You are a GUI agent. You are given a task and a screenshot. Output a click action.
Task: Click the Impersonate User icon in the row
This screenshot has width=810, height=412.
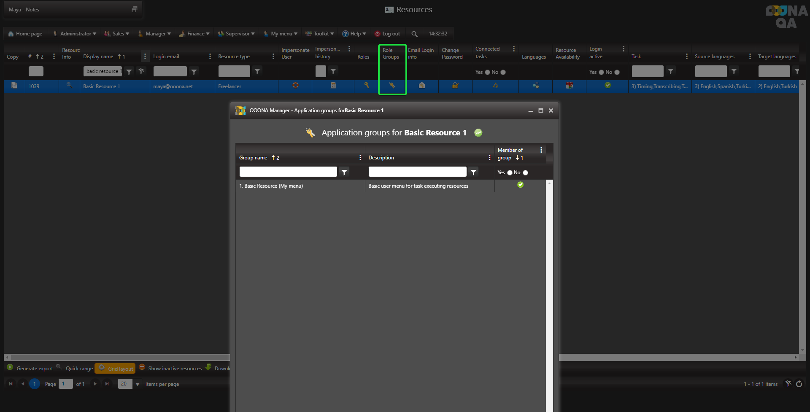[x=295, y=86]
